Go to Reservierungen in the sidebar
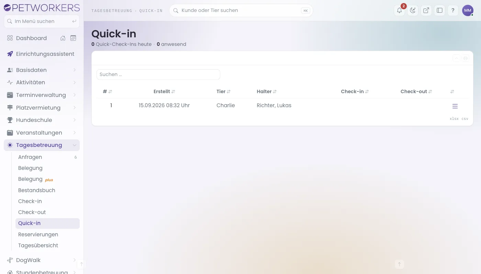The height and width of the screenshot is (274, 481). (47, 234)
